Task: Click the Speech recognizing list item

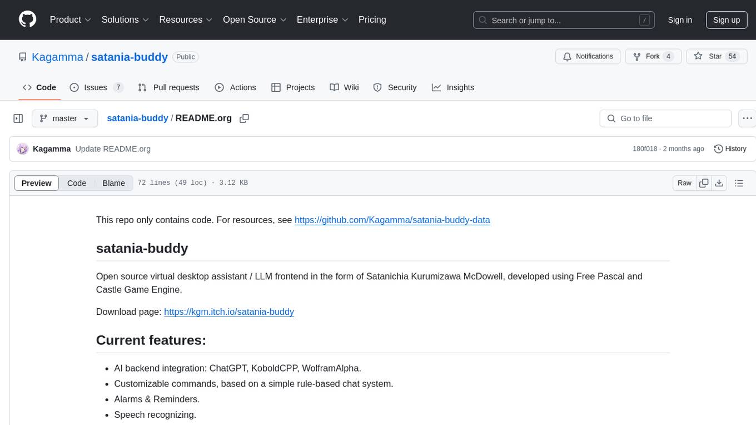Action: pyautogui.click(x=155, y=414)
